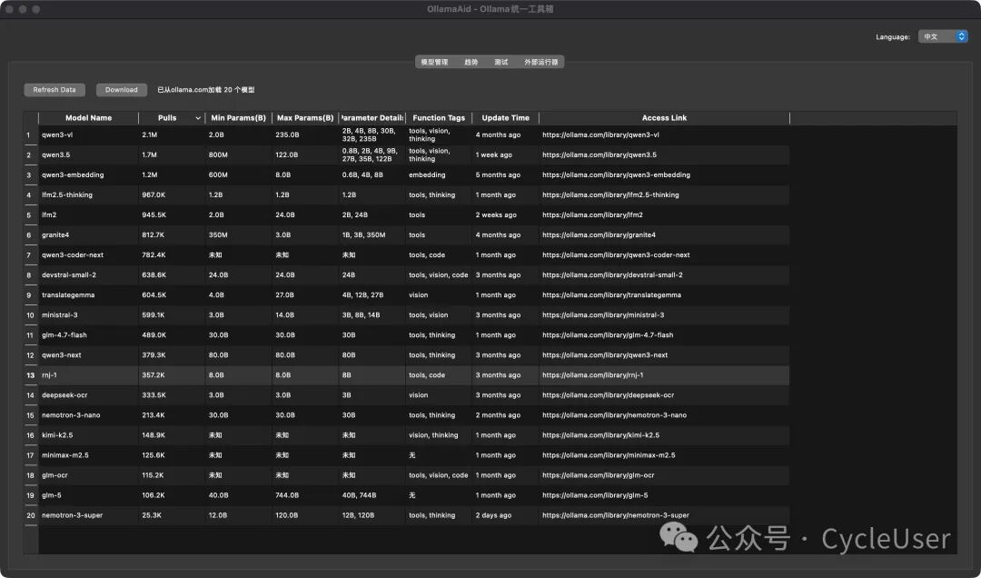Screen dimensions: 981x578
Task: Click the Function Tags column header
Action: tap(439, 118)
